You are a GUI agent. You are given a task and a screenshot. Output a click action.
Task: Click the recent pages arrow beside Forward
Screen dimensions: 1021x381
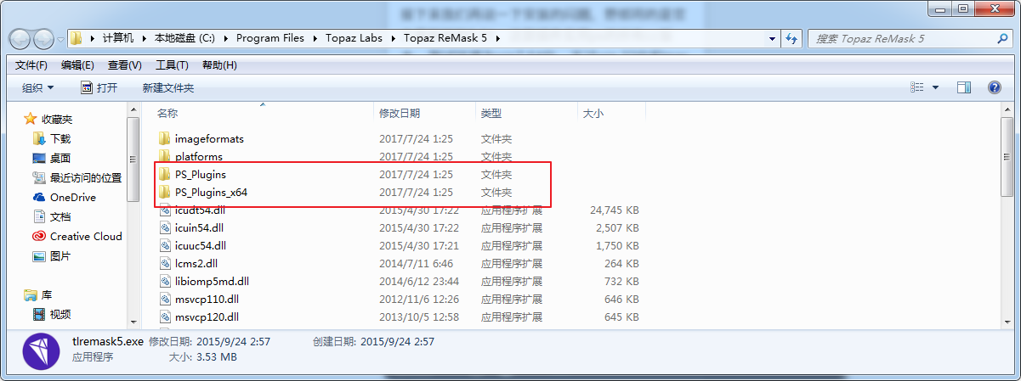(60, 39)
